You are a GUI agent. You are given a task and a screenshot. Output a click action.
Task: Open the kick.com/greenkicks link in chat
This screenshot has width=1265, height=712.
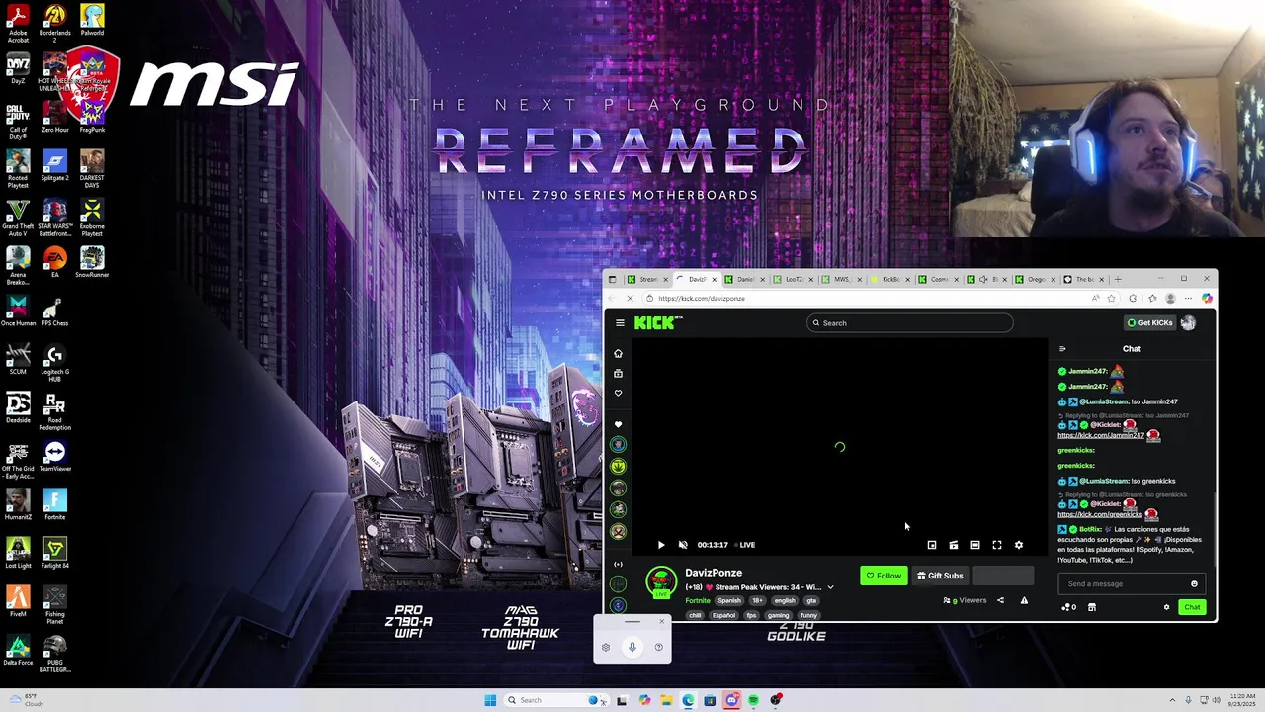[x=1099, y=514]
